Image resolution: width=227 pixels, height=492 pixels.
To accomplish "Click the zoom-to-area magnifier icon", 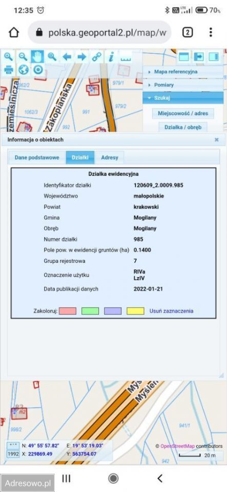I will pos(52,56).
